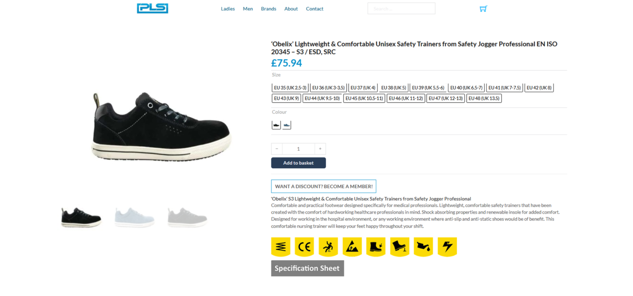This screenshot has height=296, width=633.
Task: Click the CE certification icon
Action: tap(305, 246)
